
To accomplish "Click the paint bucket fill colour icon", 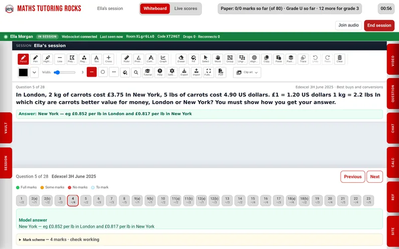I will pyautogui.click(x=125, y=72).
